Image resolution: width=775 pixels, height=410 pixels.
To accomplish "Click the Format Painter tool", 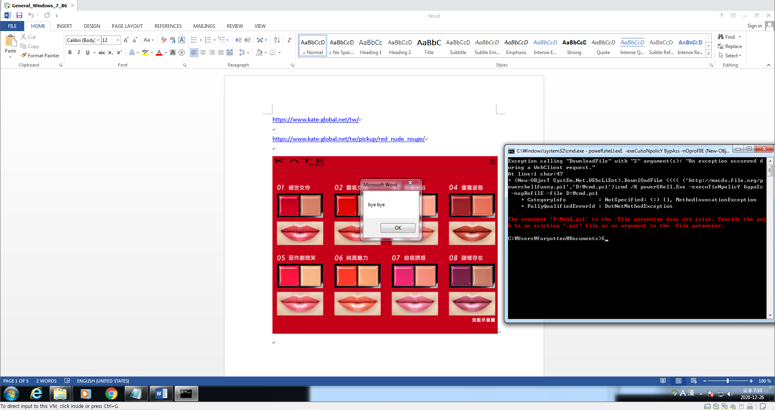I will pos(40,56).
